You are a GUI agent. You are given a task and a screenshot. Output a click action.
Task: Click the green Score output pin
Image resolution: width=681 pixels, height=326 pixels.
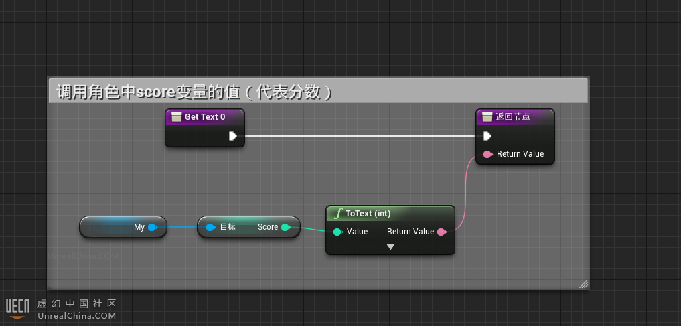click(285, 227)
